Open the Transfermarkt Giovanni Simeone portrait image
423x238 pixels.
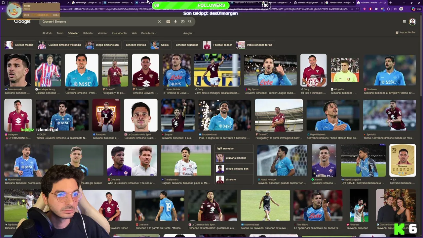point(18,70)
